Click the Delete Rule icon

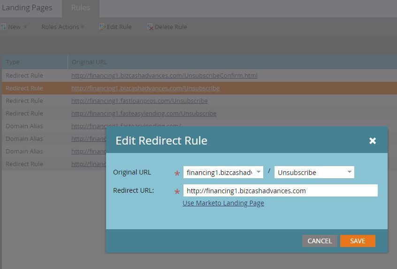coord(150,27)
